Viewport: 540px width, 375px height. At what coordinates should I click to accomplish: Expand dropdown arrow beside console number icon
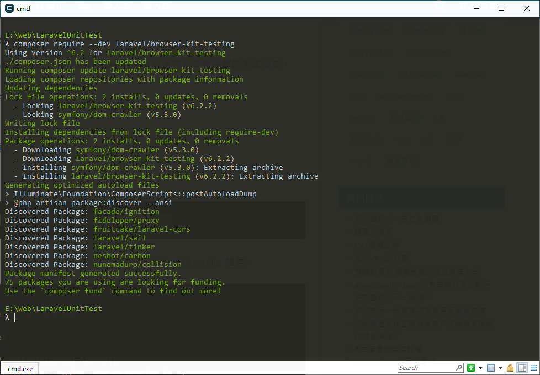click(x=500, y=368)
